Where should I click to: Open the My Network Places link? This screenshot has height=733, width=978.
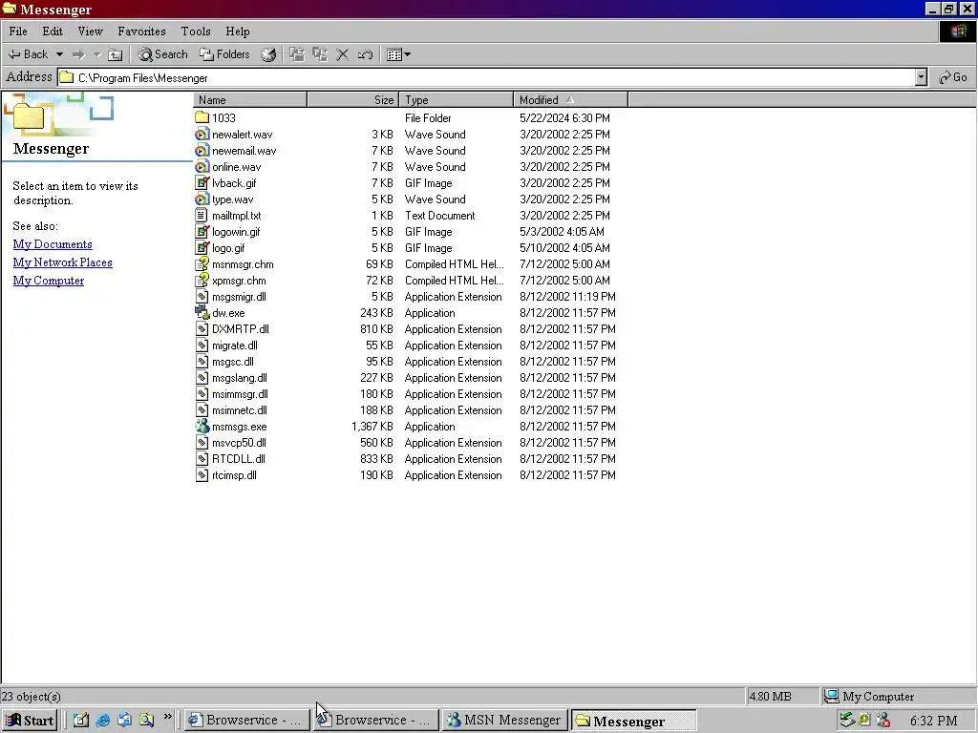[62, 262]
